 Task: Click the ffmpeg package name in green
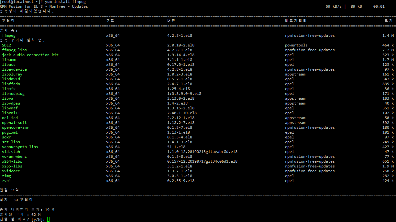[9, 35]
